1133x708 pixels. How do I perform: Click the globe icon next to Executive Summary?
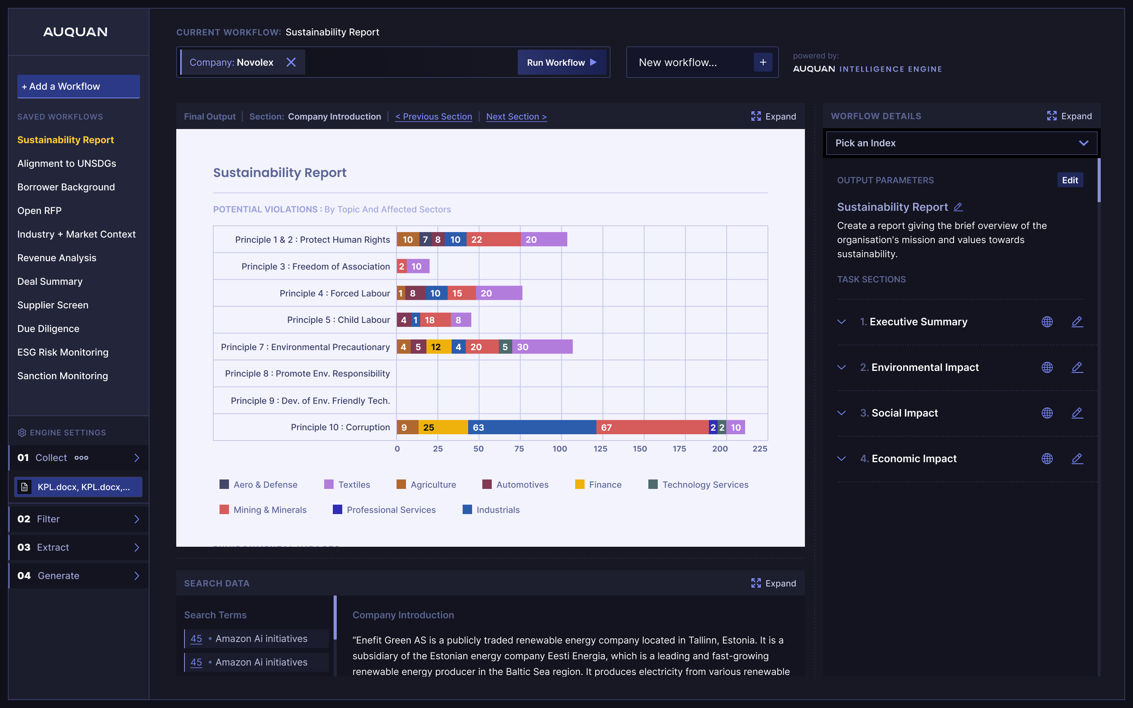pos(1046,321)
